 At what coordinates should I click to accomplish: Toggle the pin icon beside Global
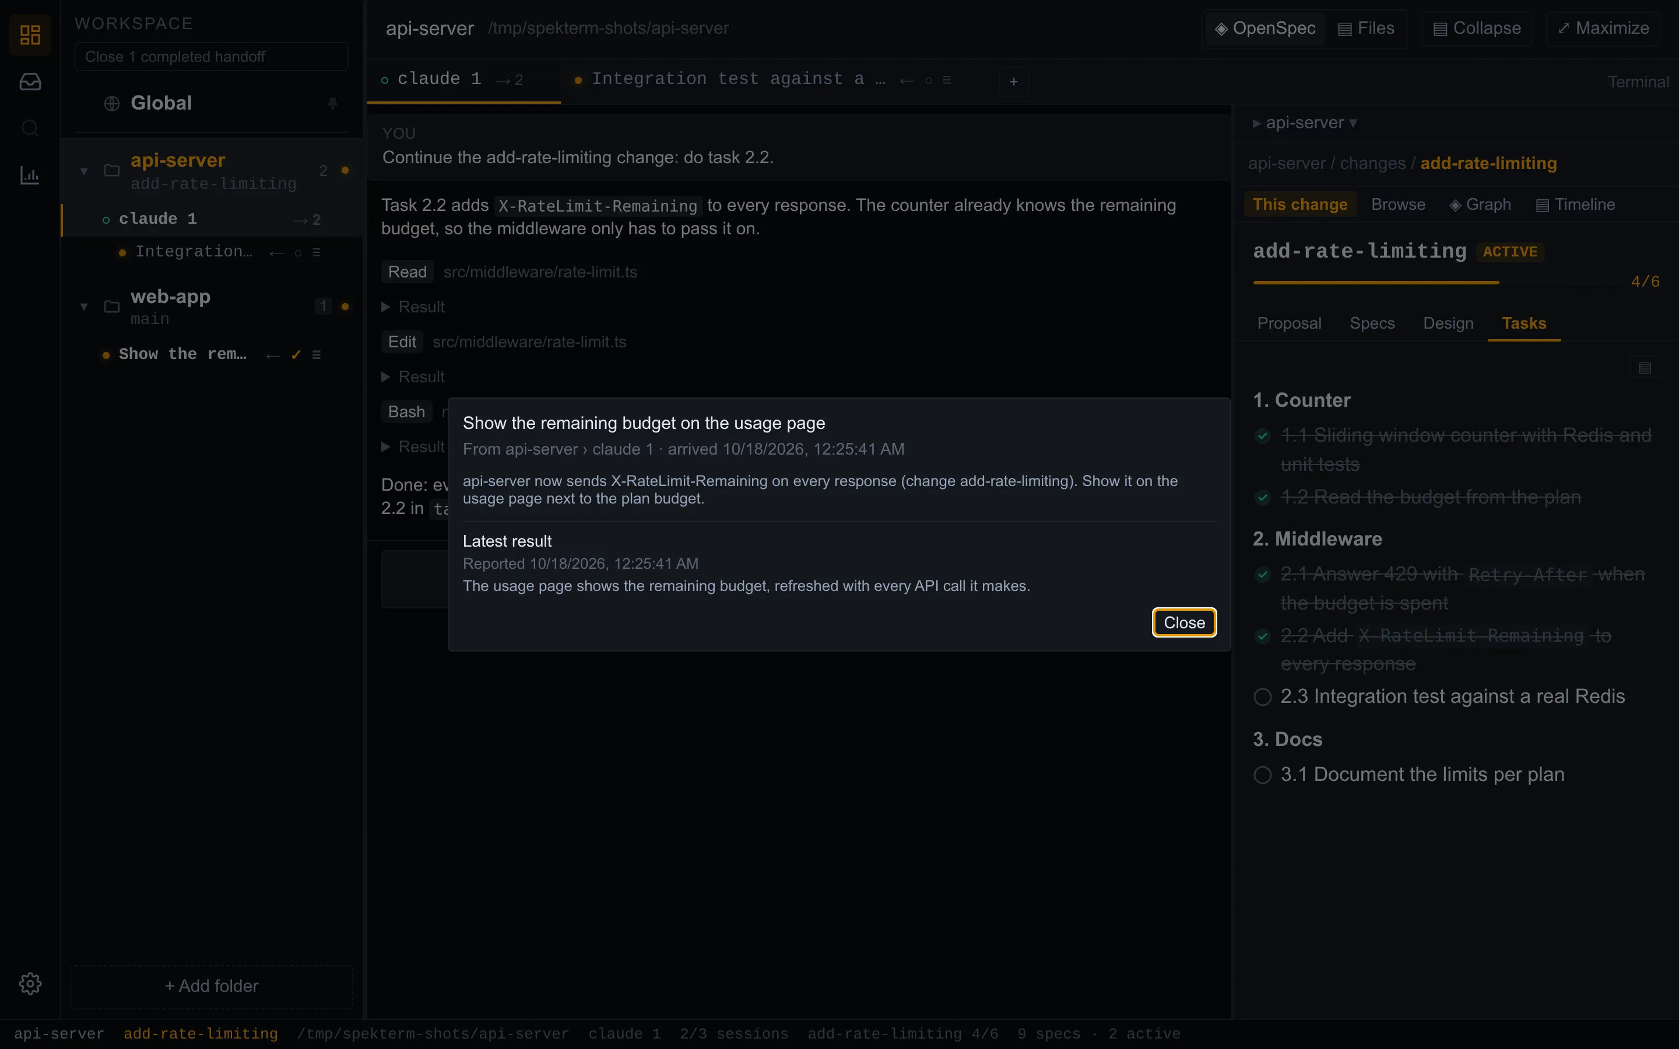click(x=332, y=103)
